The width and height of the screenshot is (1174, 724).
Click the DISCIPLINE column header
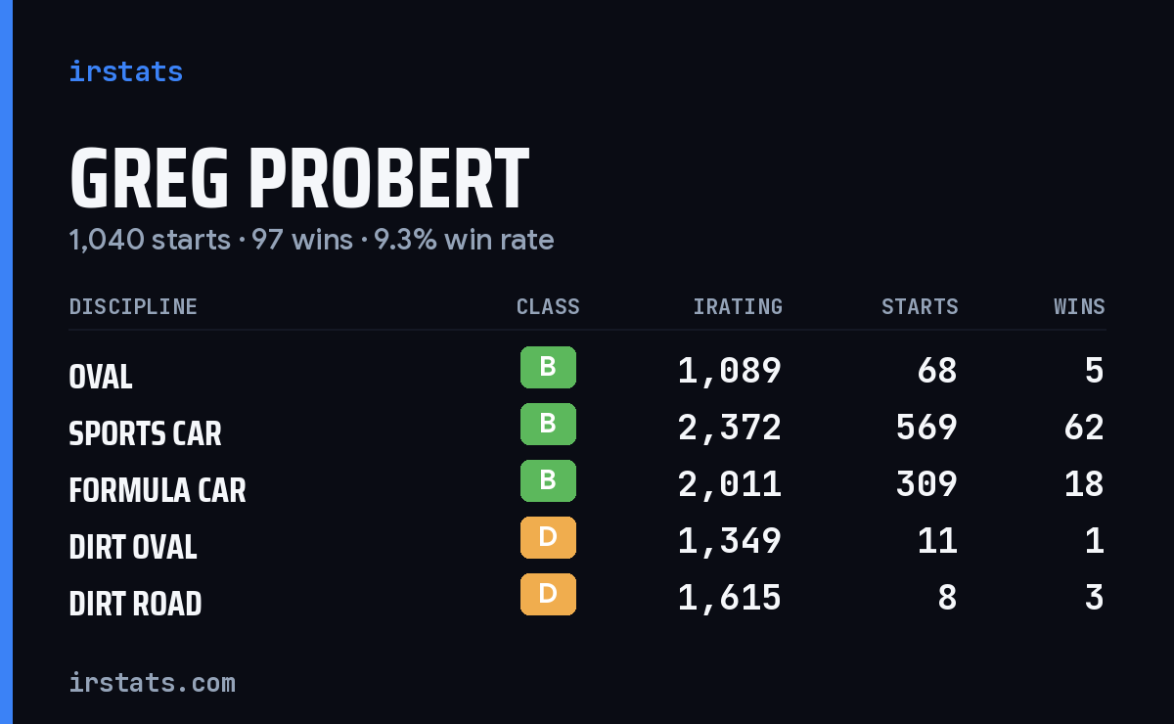[133, 306]
